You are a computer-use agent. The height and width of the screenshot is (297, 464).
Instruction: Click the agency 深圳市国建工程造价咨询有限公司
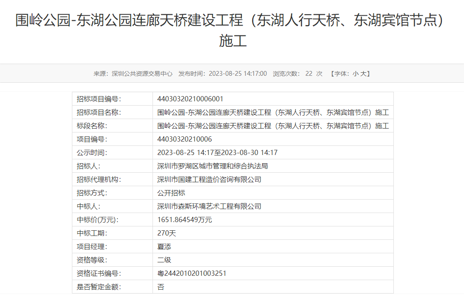[209, 180]
